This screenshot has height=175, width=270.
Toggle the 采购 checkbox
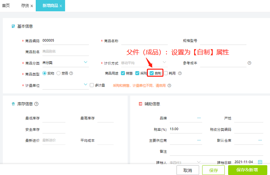[x=137, y=73]
